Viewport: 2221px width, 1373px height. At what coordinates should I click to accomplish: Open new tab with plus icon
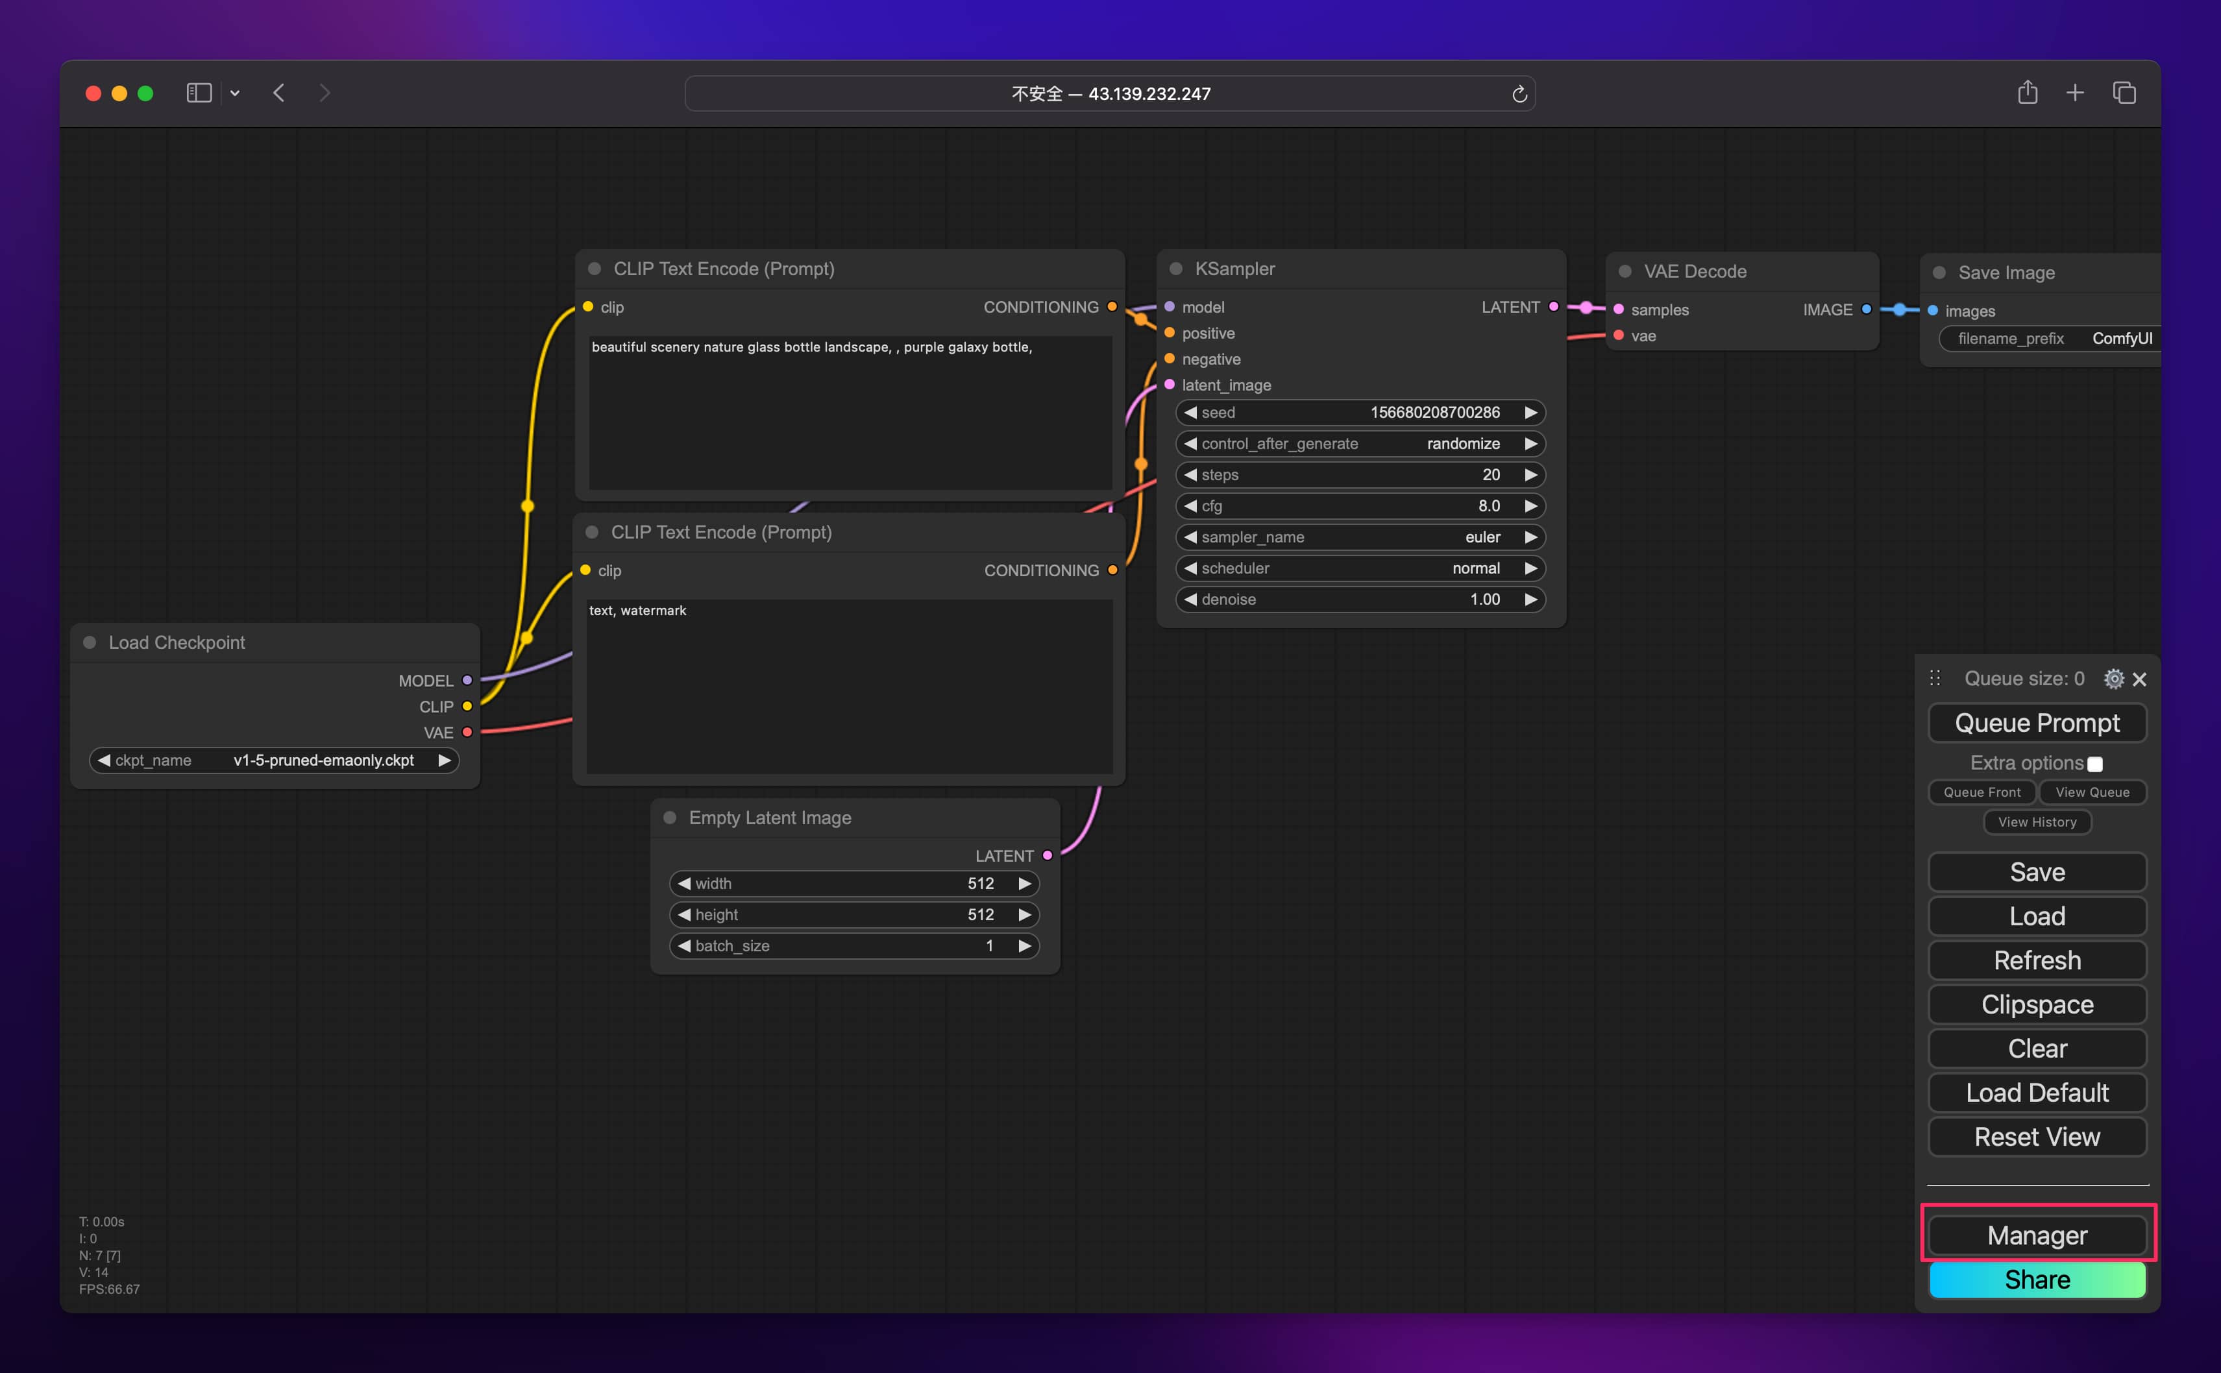pos(2075,93)
